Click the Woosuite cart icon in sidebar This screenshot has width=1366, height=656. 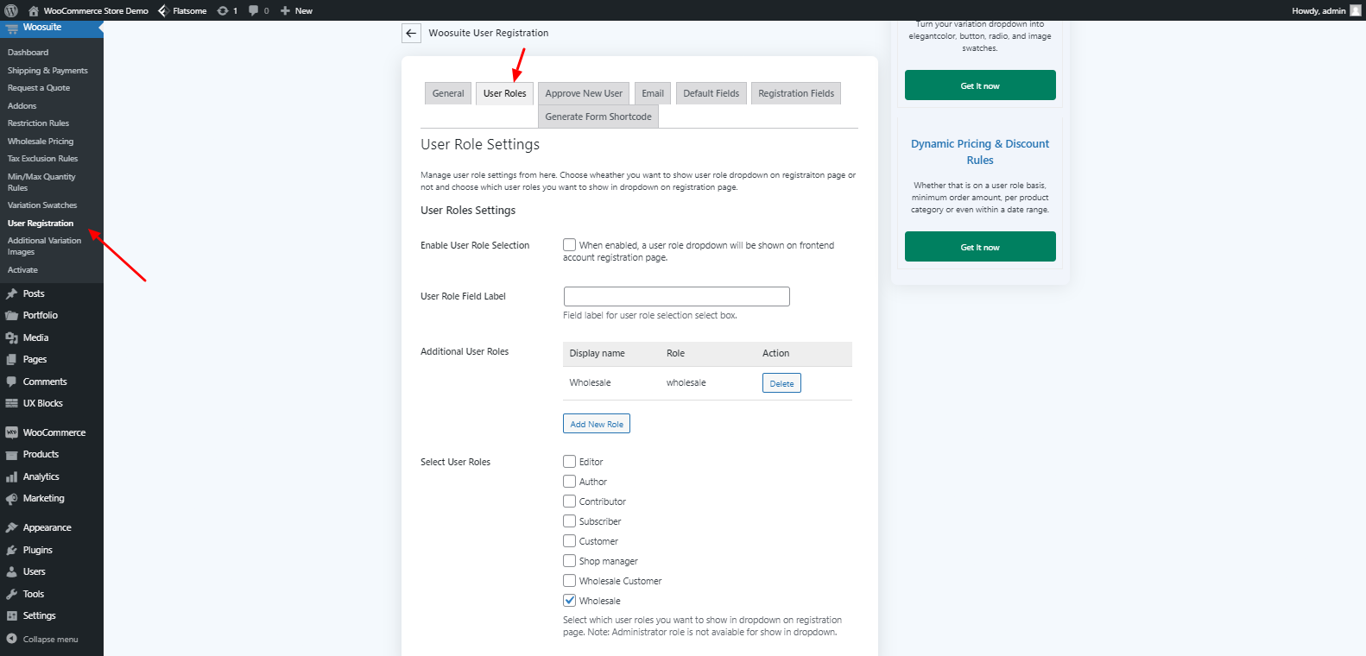[x=11, y=28]
